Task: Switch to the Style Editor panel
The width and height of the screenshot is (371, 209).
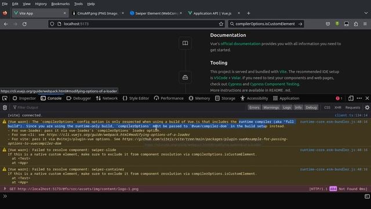Action: 136,98
